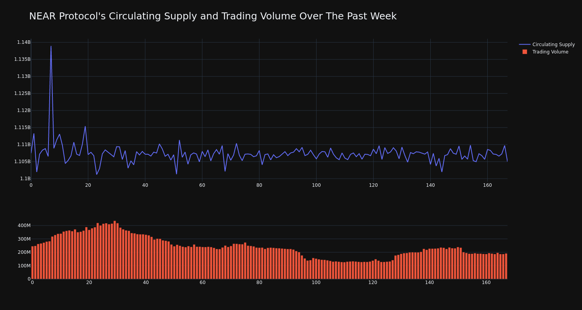This screenshot has height=310, width=582.
Task: Click the chart title about NEAR Protocol
Action: (213, 16)
